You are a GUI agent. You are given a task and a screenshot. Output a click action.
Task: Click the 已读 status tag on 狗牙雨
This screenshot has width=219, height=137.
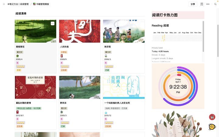[x=107, y=70]
